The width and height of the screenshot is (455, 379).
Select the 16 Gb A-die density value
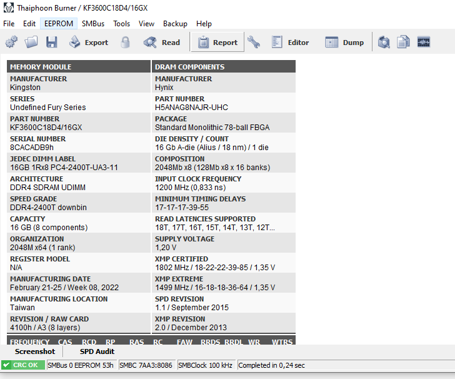coord(211,148)
